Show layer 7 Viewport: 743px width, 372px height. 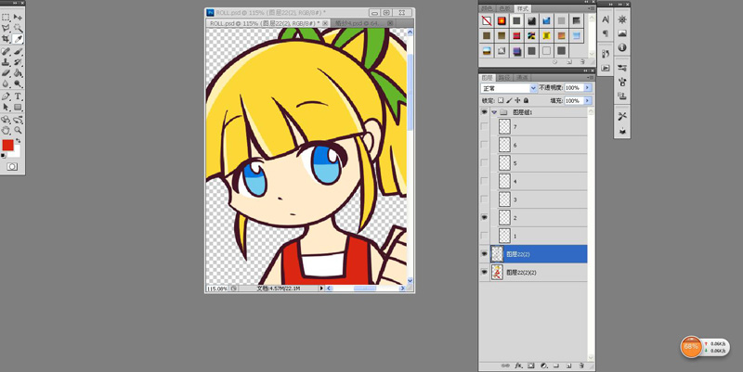(484, 126)
